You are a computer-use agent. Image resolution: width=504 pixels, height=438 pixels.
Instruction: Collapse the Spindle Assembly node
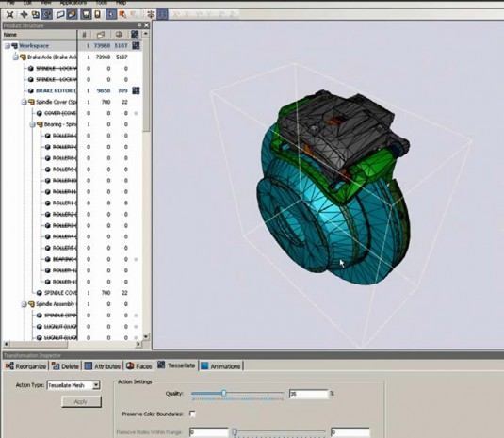[x=24, y=304]
